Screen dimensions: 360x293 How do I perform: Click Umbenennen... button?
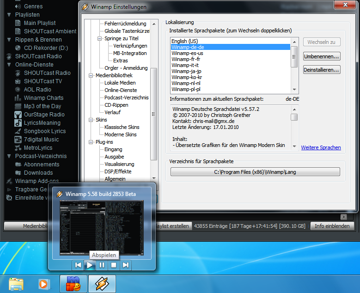322,56
